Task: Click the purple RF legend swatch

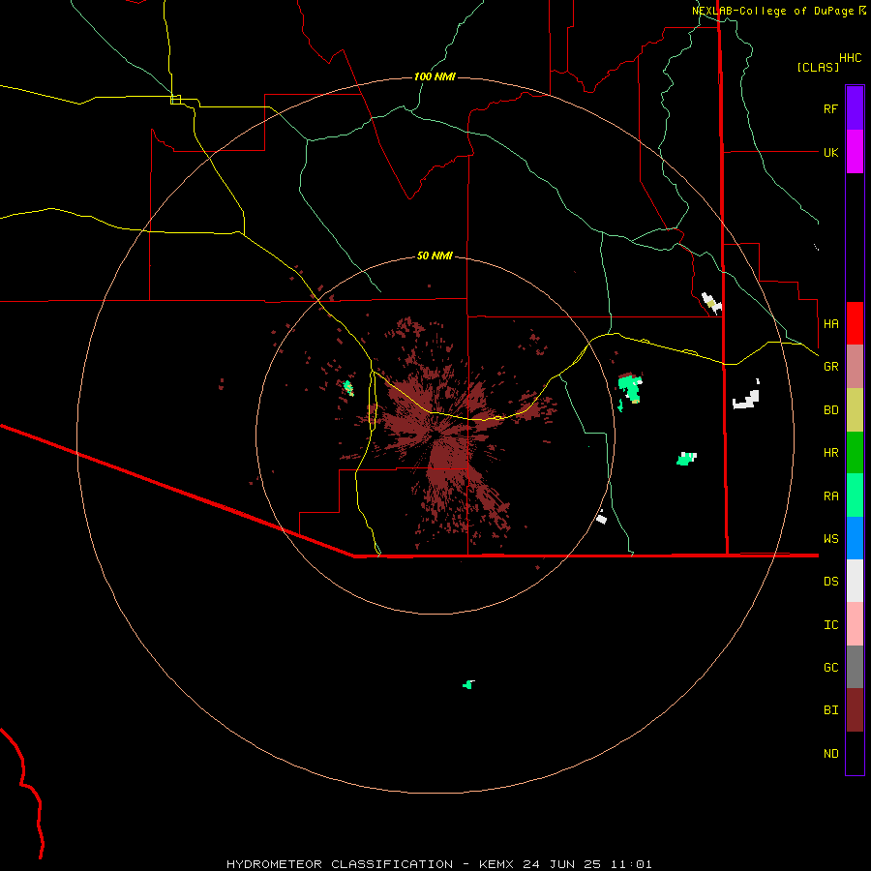Action: point(855,108)
